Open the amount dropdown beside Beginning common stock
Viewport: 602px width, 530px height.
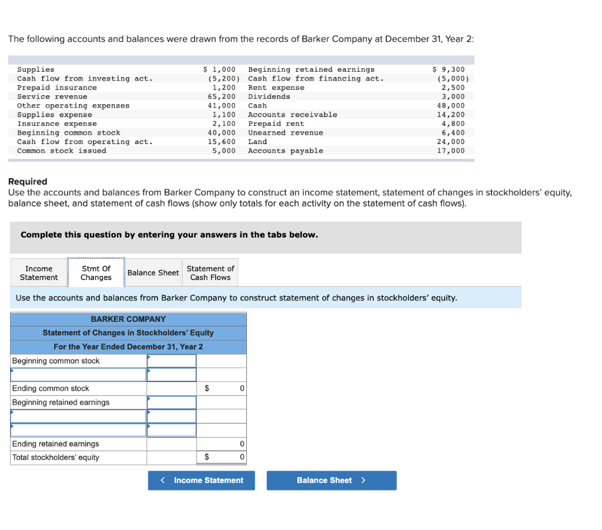click(x=172, y=361)
